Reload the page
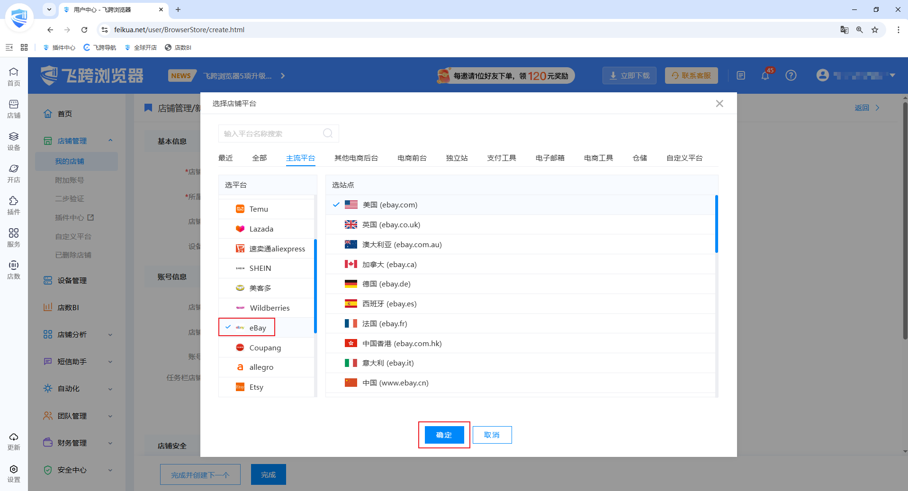The height and width of the screenshot is (491, 908). click(x=84, y=30)
